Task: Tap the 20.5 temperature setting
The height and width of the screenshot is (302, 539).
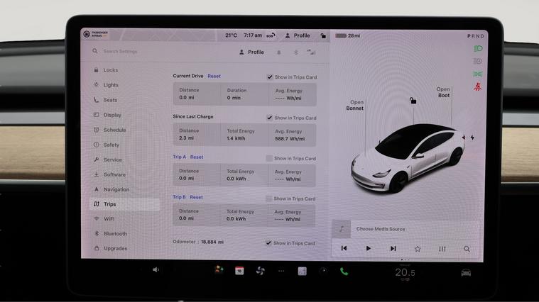Action: [x=405, y=272]
